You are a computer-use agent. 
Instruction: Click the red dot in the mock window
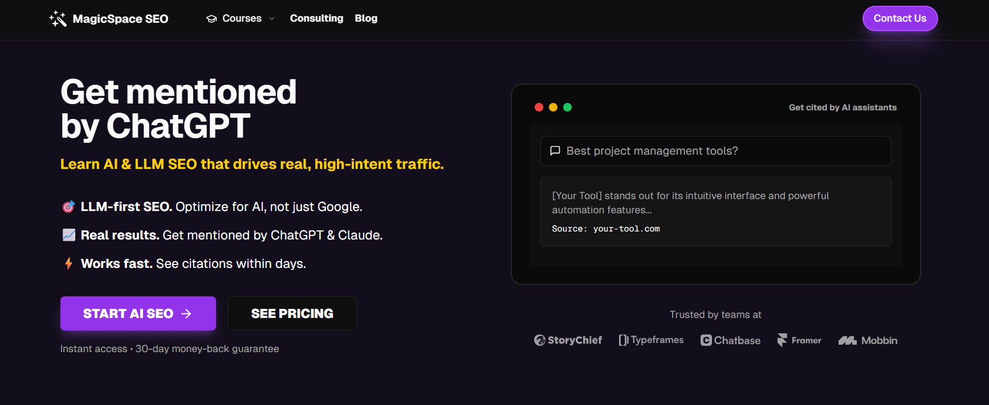pyautogui.click(x=539, y=107)
